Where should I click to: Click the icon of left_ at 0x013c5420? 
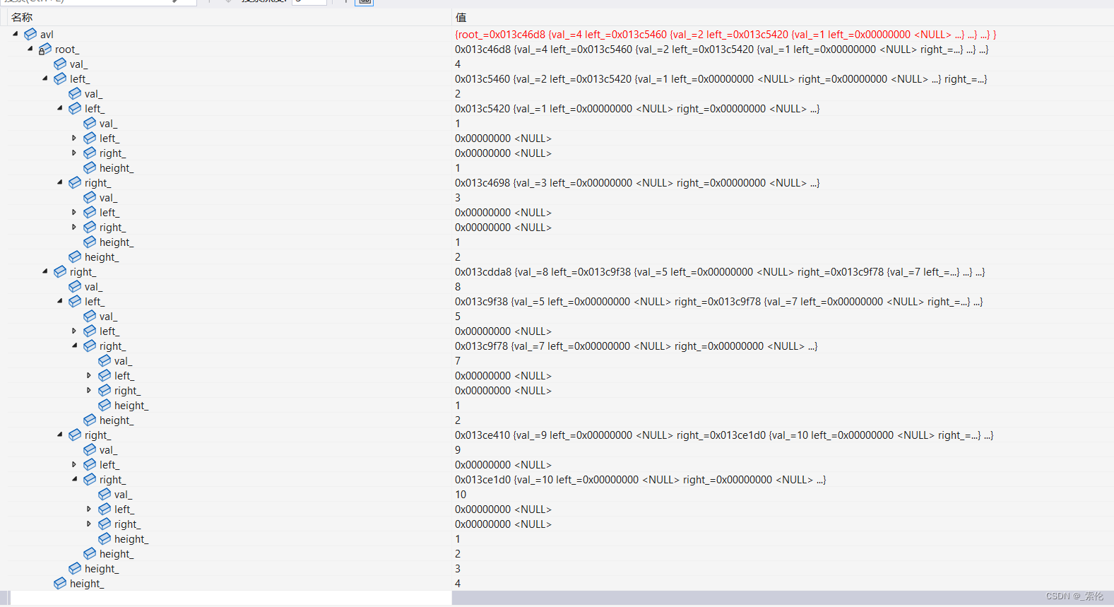[75, 108]
